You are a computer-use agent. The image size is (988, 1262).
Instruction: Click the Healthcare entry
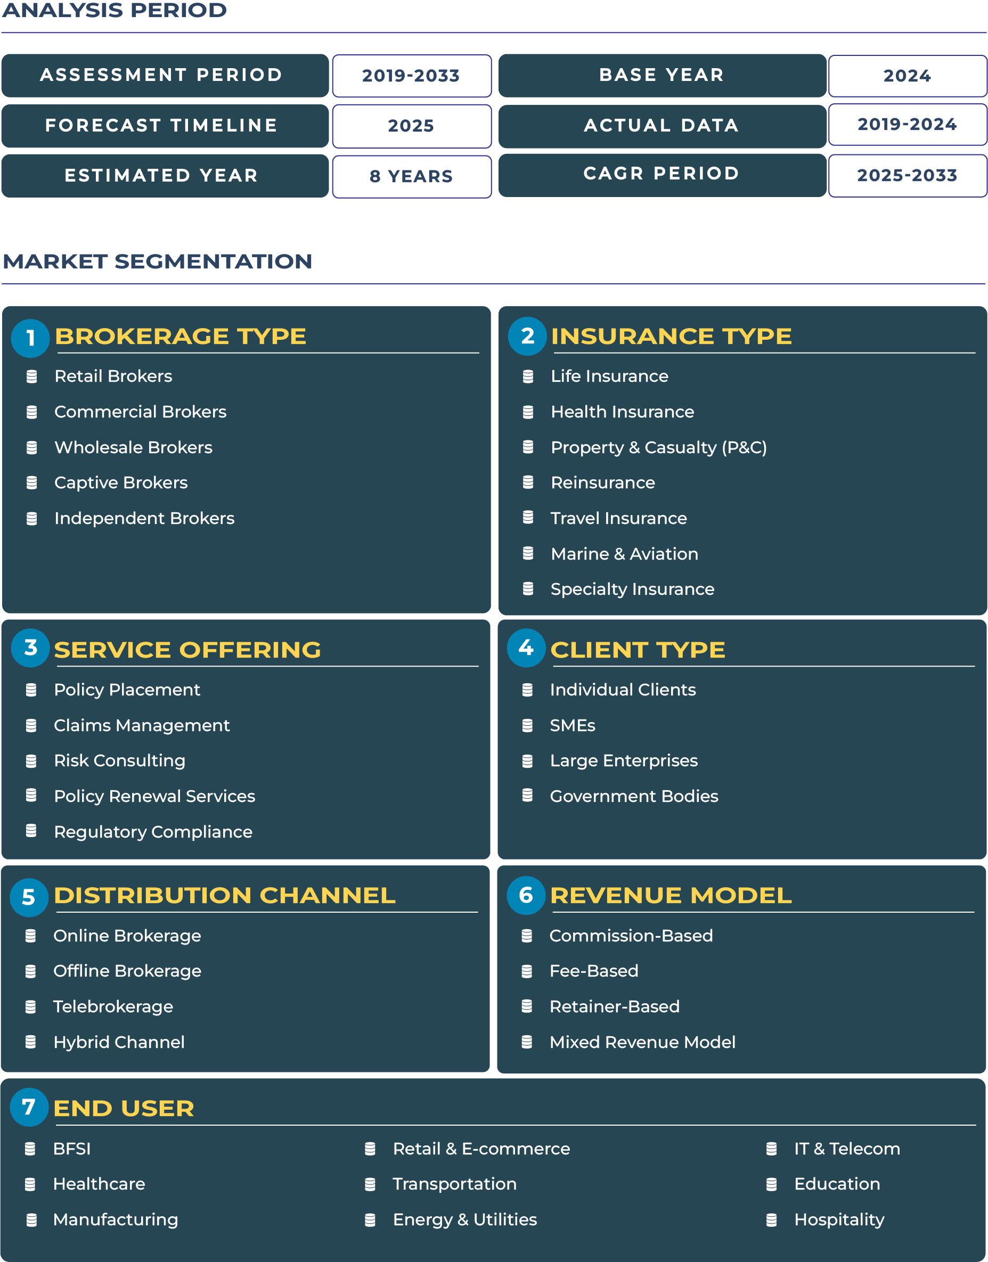pos(99,1184)
